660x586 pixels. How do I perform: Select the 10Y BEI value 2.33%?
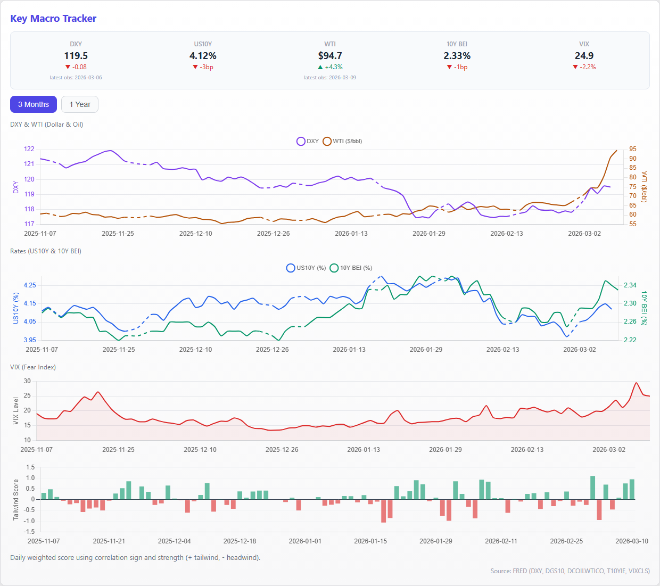457,56
